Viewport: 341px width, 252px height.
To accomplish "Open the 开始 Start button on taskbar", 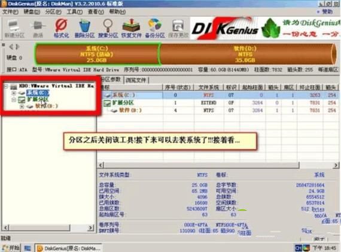I will (11, 248).
